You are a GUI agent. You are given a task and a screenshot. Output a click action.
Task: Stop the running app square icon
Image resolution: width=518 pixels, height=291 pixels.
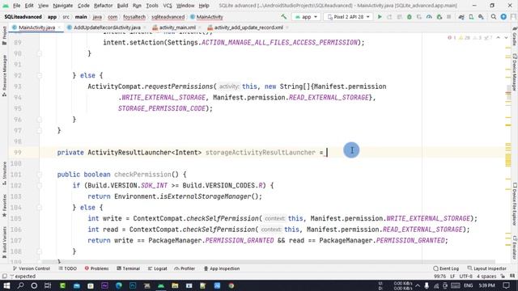point(448,16)
